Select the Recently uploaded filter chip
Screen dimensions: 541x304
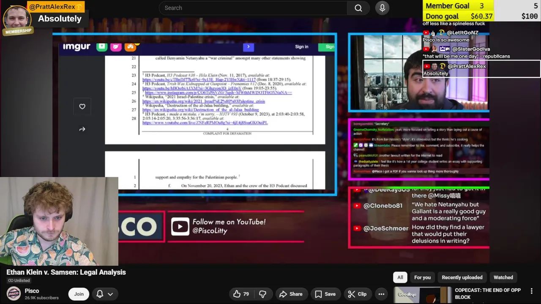(462, 277)
